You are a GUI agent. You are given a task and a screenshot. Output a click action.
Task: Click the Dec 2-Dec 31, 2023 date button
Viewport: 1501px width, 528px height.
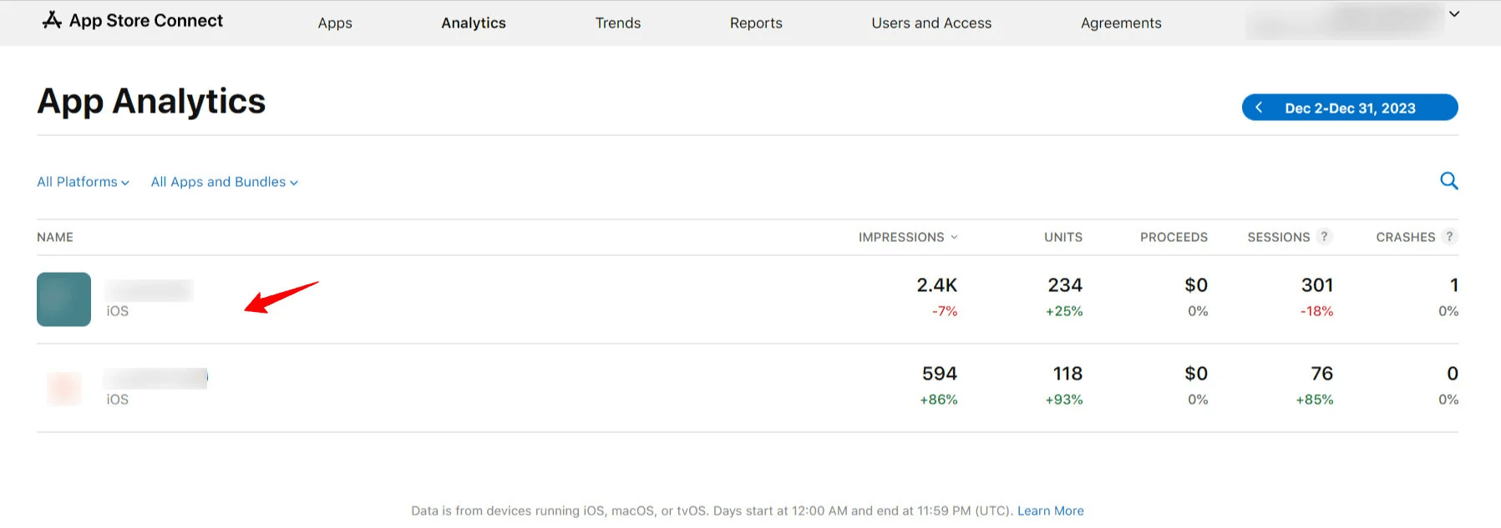click(1350, 108)
